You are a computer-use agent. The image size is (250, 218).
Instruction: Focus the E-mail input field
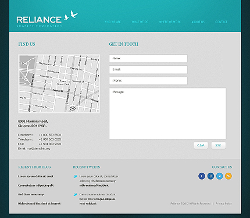coord(148,70)
